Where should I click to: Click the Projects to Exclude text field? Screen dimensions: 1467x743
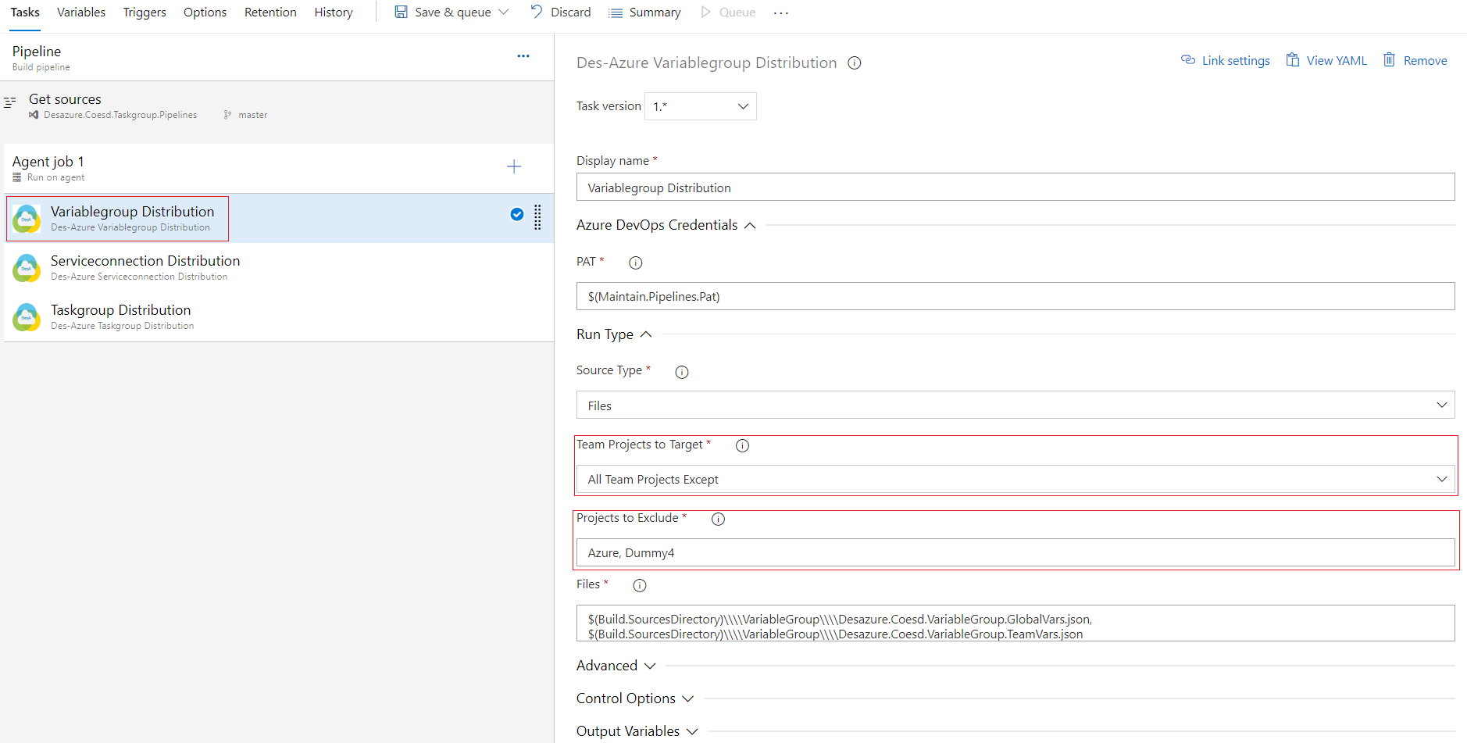(1015, 552)
